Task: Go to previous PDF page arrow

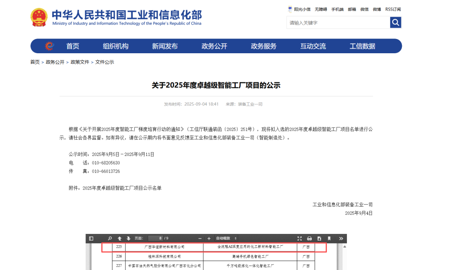Action: 120,238
